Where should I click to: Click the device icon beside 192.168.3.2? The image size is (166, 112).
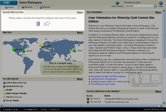[88, 99]
